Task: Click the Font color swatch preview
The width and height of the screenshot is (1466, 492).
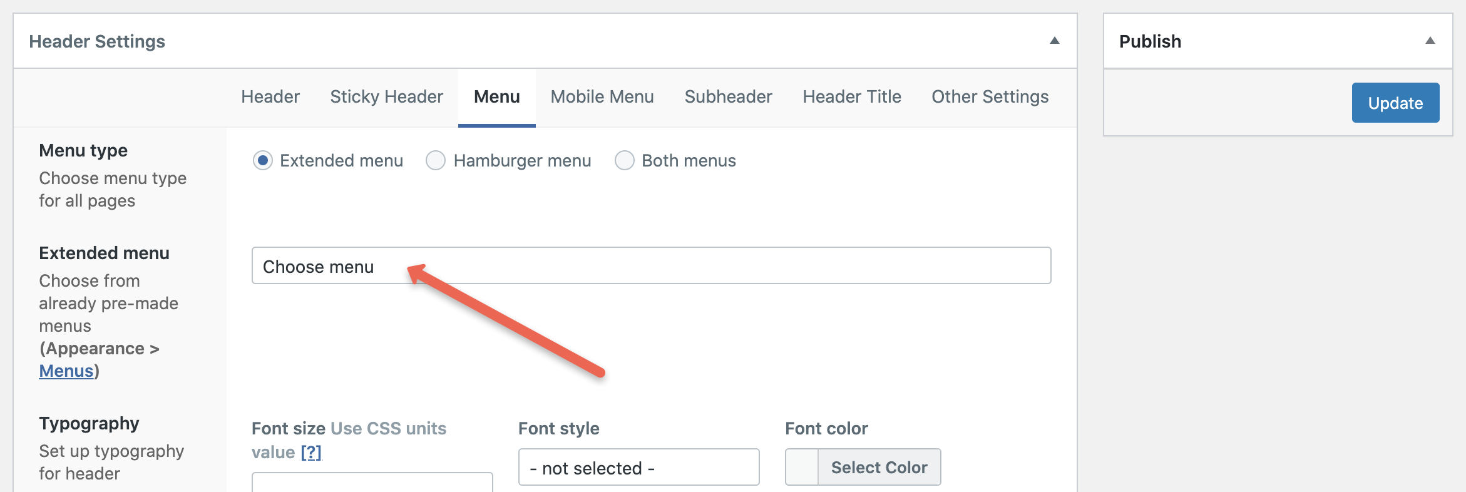Action: 802,467
